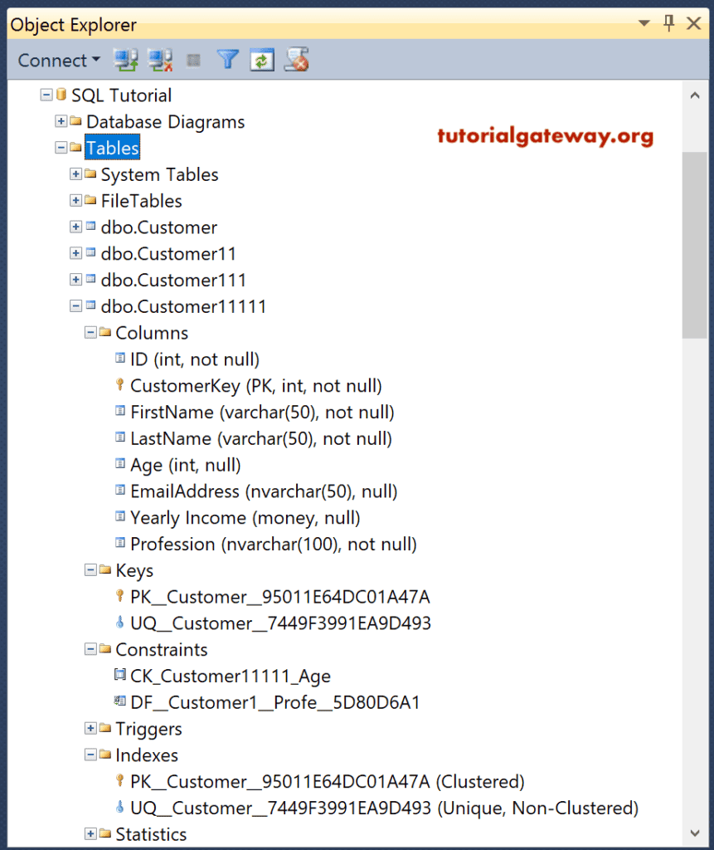The height and width of the screenshot is (850, 714).
Task: Pin the Object Explorer panel
Action: [x=669, y=24]
